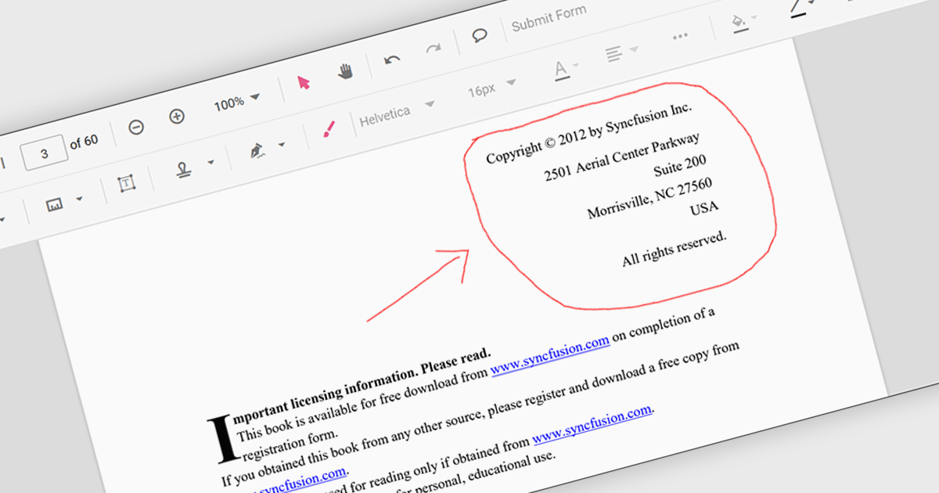This screenshot has width=939, height=493.
Task: Click the '2501 Aerial Center Parkway' address line
Action: (x=621, y=157)
